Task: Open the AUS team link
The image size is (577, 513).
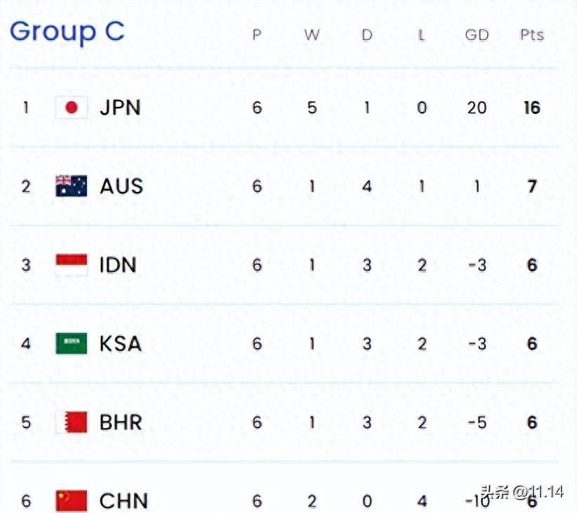Action: click(121, 186)
